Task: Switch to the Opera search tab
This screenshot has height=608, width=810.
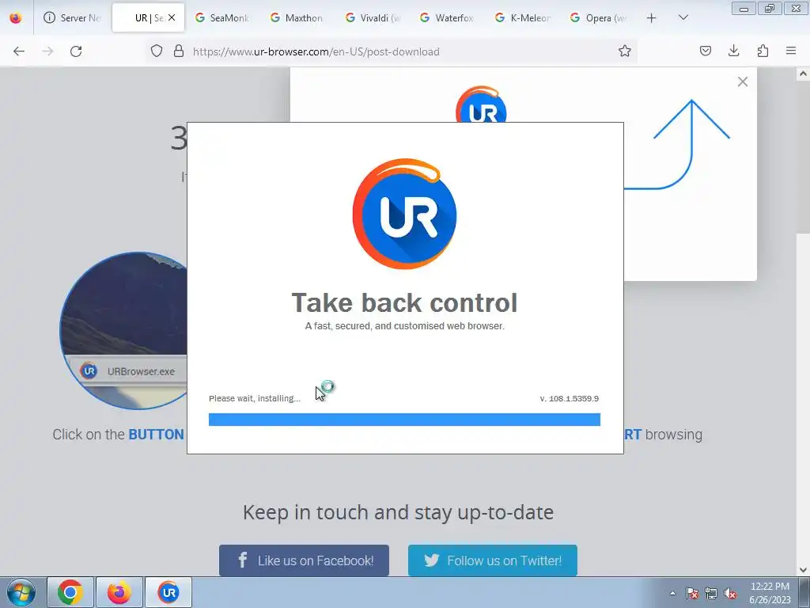Action: click(597, 18)
